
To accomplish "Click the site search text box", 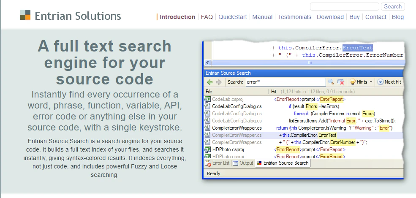I will pos(344,7).
